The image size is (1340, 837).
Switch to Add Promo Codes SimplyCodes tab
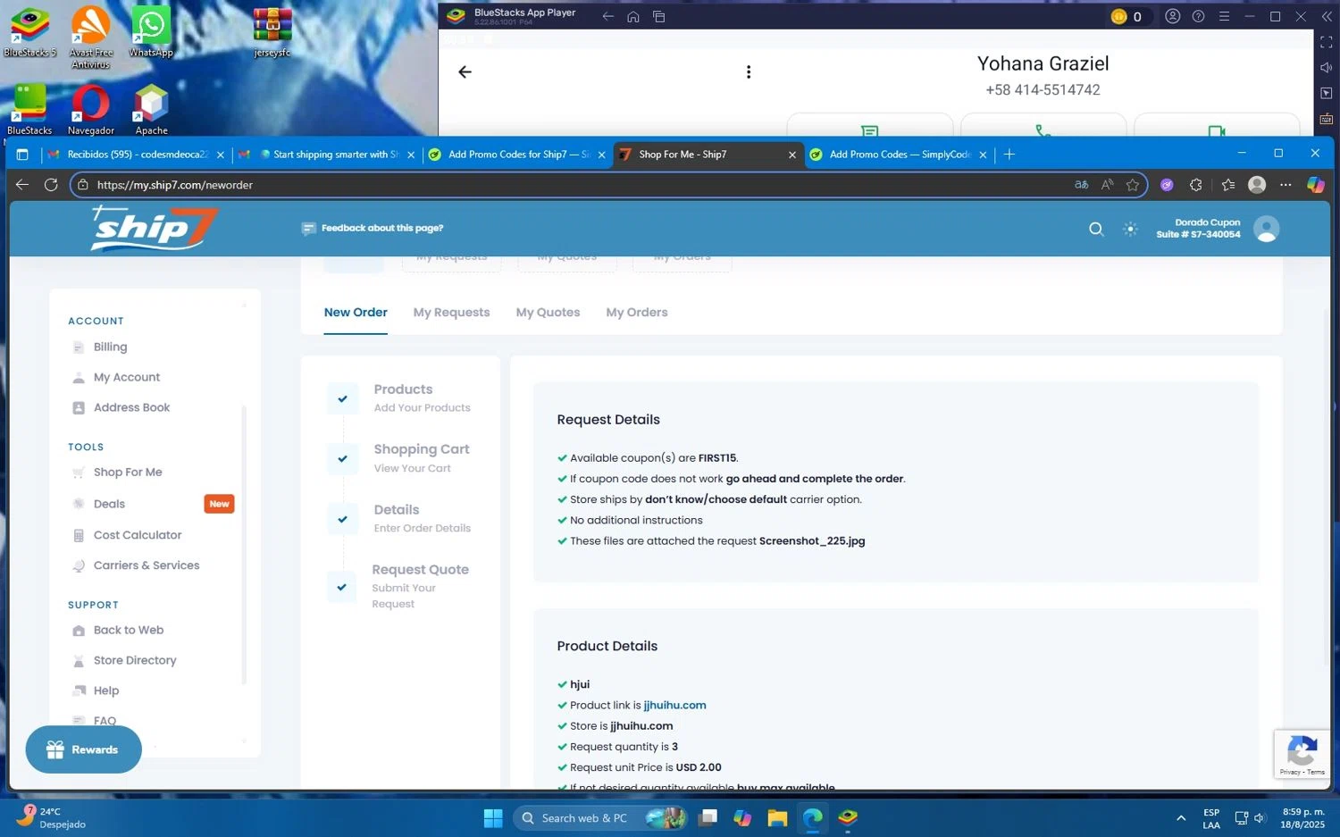[x=900, y=155]
